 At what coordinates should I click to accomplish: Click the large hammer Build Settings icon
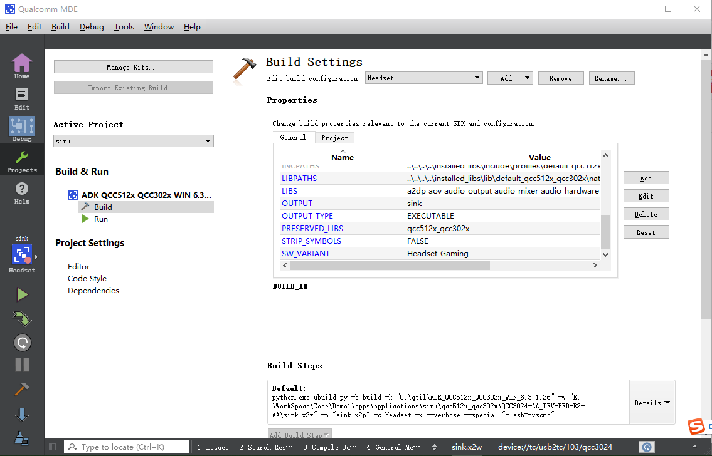click(x=245, y=71)
